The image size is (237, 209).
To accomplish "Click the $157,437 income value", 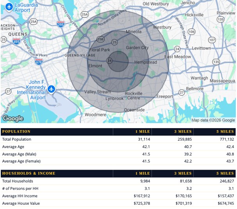I will point(226,196).
